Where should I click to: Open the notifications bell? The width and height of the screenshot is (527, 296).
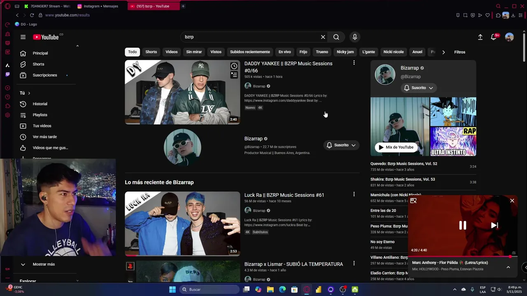point(494,37)
